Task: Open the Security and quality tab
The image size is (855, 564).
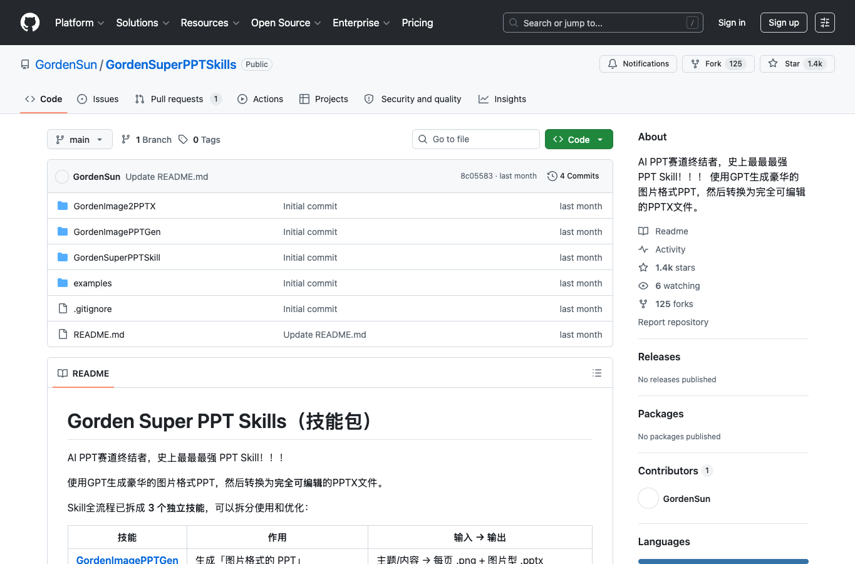Action: (413, 99)
